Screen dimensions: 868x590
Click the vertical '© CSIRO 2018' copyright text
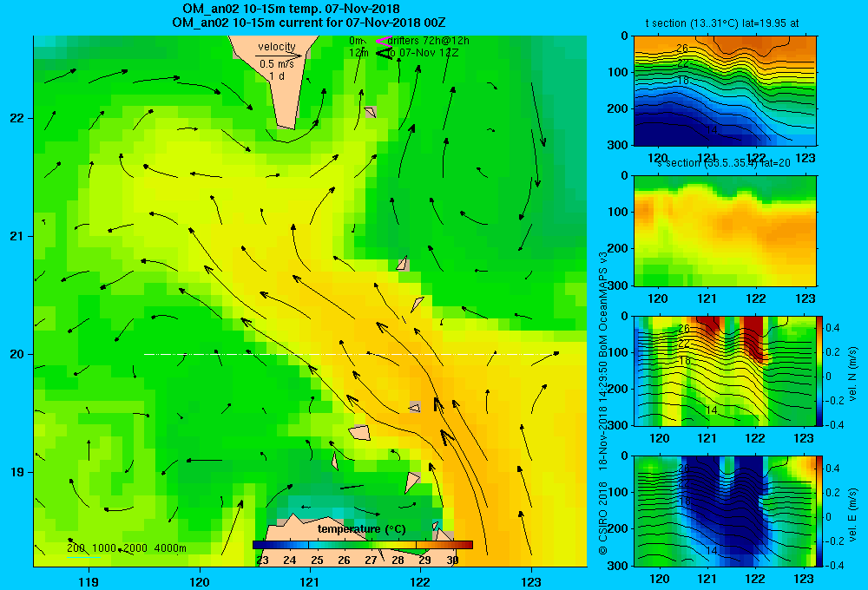pyautogui.click(x=603, y=517)
